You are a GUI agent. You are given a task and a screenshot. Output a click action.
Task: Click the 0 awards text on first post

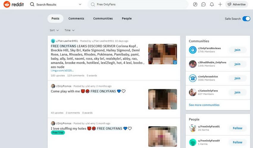[92, 76]
